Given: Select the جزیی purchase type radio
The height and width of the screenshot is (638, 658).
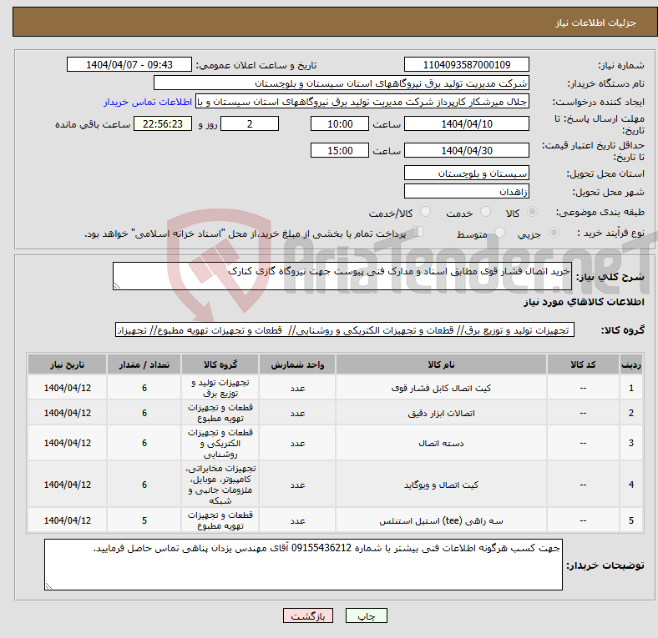Looking at the screenshot, I should (x=554, y=233).
